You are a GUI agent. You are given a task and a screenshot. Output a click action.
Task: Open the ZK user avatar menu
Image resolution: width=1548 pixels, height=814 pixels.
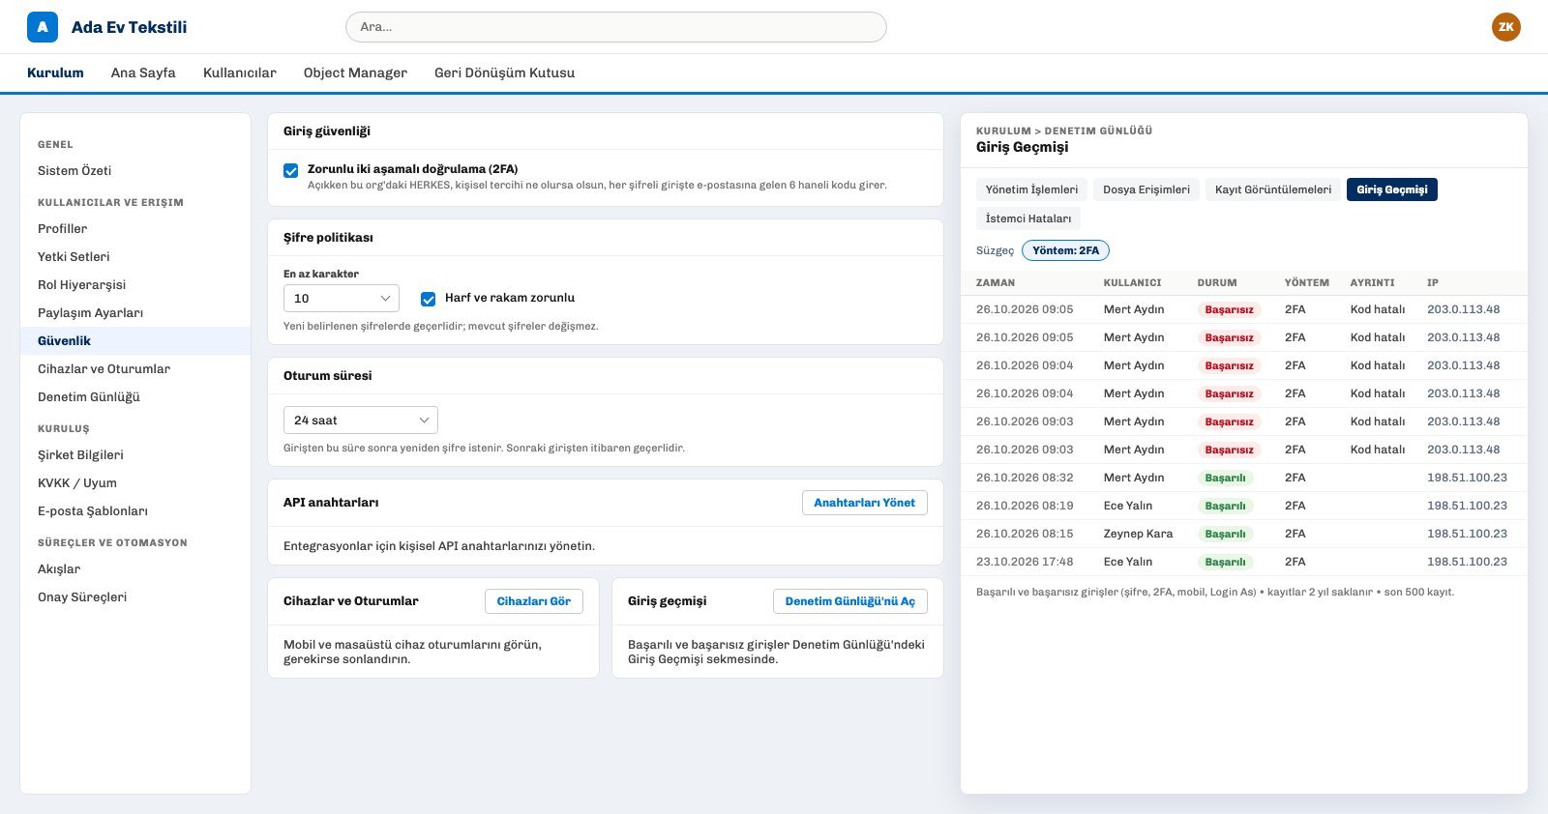[1505, 27]
